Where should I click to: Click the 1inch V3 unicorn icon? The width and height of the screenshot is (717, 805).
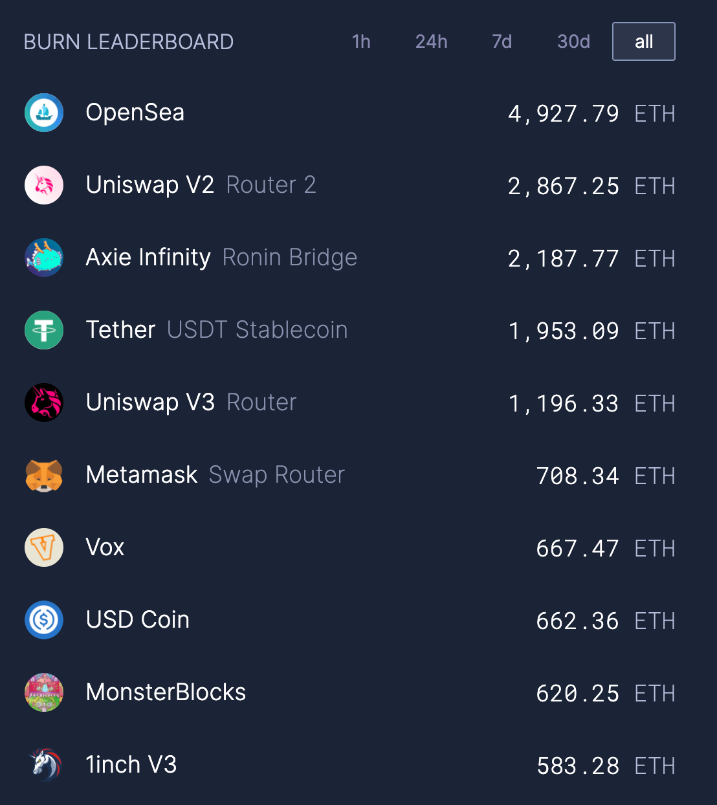pyautogui.click(x=44, y=765)
